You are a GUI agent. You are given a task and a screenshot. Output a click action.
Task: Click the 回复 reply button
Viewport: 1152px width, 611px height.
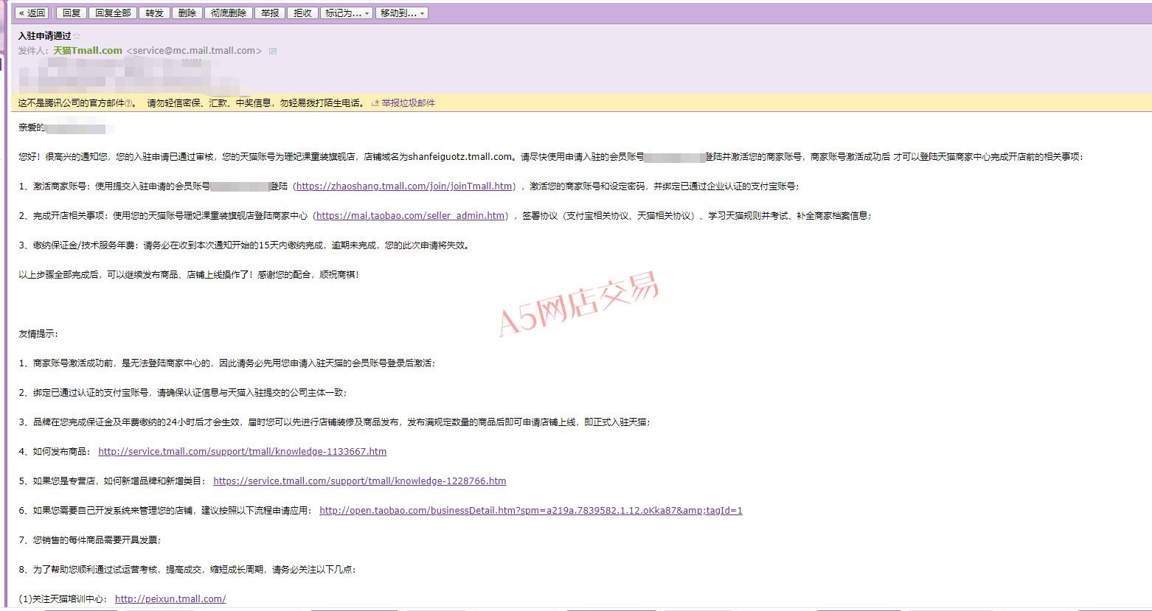click(x=72, y=13)
